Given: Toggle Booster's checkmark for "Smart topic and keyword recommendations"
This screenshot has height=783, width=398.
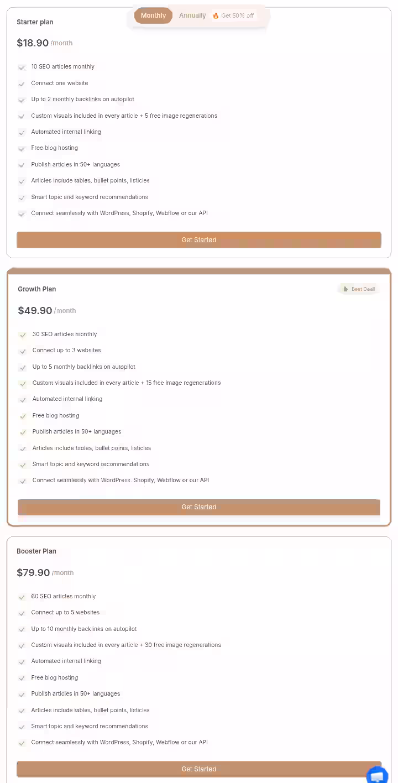Looking at the screenshot, I should click(x=22, y=727).
